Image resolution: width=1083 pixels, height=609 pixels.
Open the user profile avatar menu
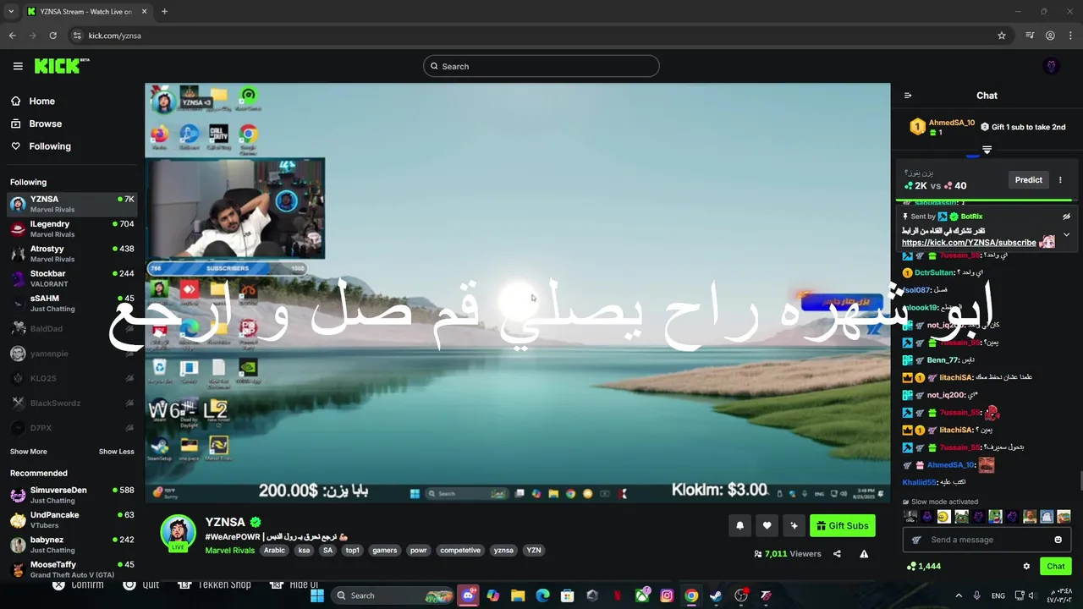click(1052, 66)
